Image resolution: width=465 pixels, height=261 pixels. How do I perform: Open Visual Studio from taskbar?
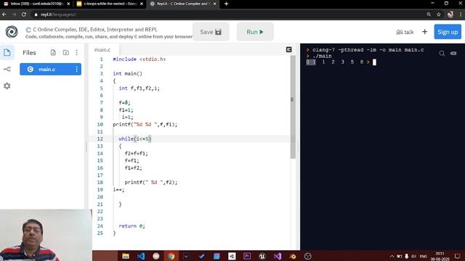point(278,256)
